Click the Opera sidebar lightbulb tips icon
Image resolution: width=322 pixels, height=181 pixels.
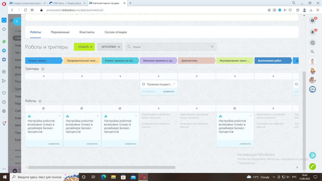tap(4, 123)
